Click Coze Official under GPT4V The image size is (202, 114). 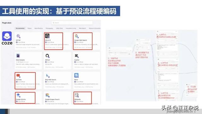tap(21, 42)
